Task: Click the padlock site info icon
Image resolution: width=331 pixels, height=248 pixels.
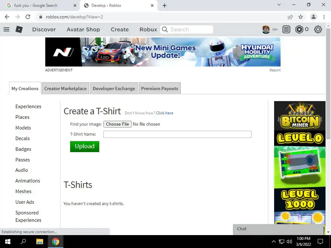Action: pyautogui.click(x=41, y=17)
